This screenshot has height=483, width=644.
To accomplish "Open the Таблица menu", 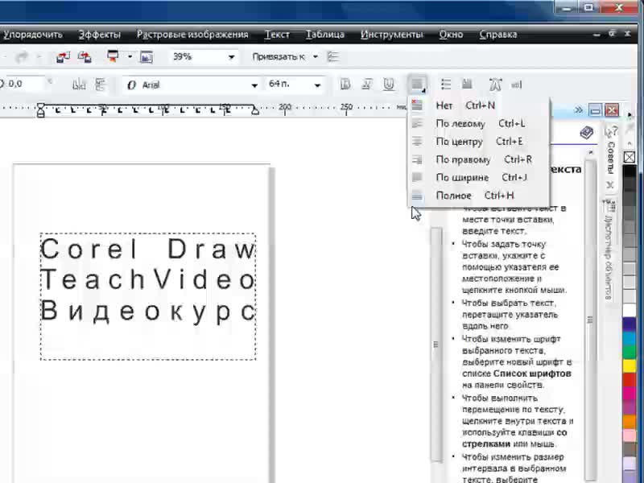I will pyautogui.click(x=325, y=35).
